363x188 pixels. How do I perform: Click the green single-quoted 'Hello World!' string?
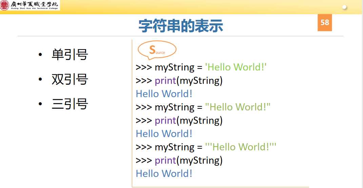click(236, 67)
